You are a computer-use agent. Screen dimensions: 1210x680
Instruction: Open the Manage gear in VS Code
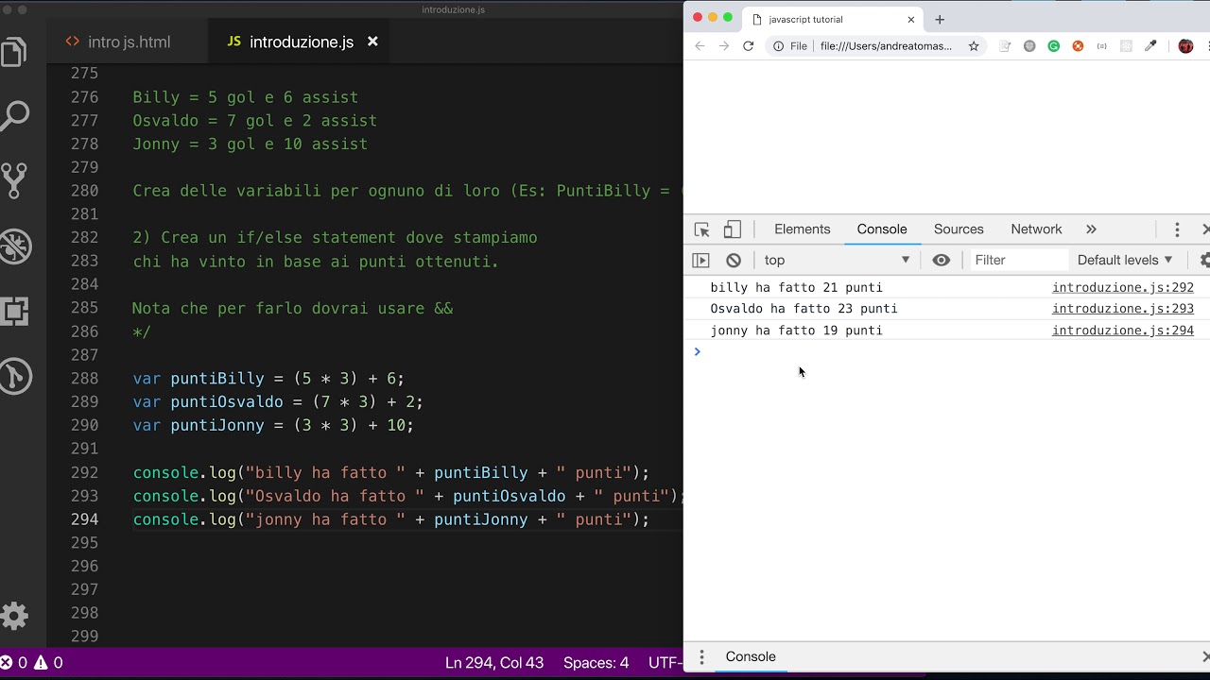14,617
